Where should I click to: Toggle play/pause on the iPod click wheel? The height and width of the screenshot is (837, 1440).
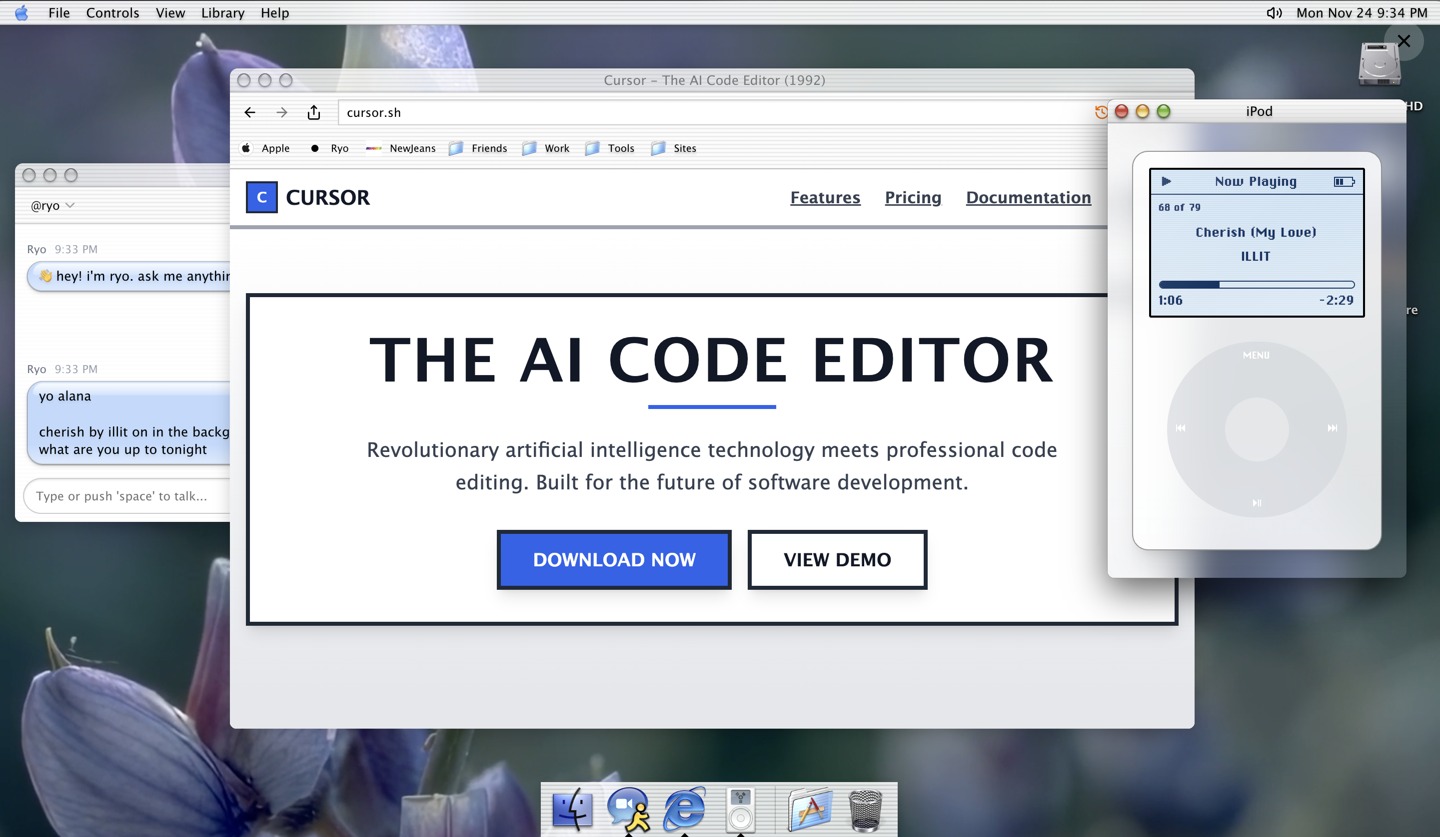tap(1257, 503)
